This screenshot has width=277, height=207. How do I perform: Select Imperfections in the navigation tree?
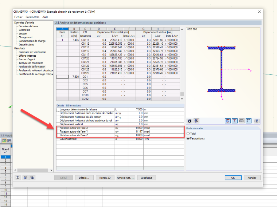(26, 45)
